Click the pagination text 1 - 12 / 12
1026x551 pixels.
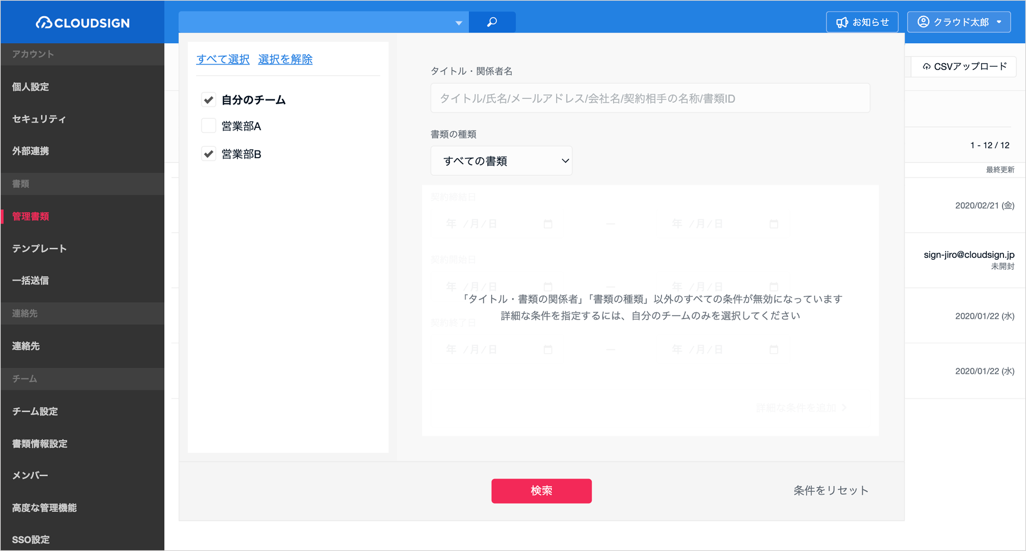pos(990,145)
